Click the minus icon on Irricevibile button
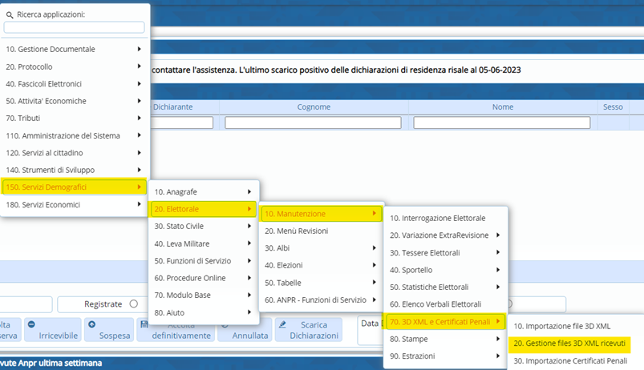The width and height of the screenshot is (644, 370). pos(30,324)
